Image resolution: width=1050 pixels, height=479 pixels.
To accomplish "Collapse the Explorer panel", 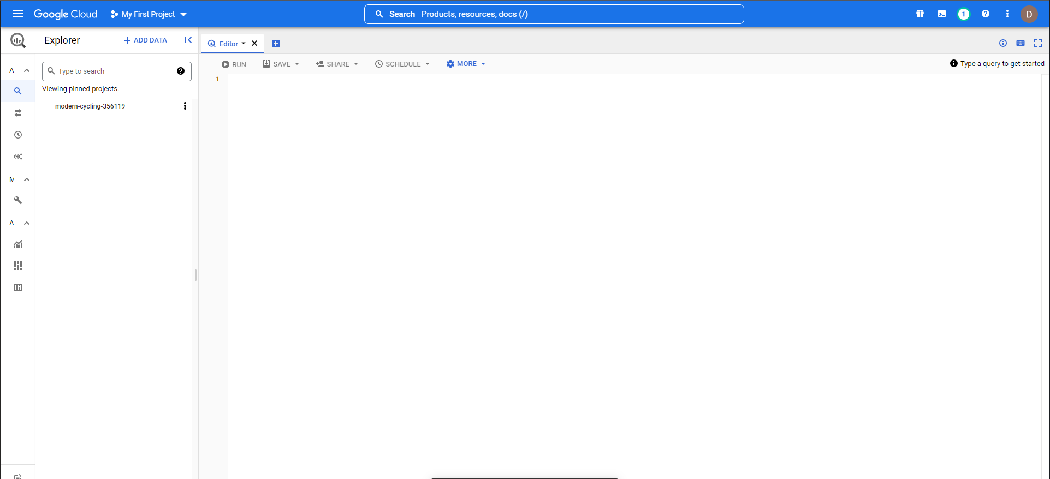I will (188, 40).
